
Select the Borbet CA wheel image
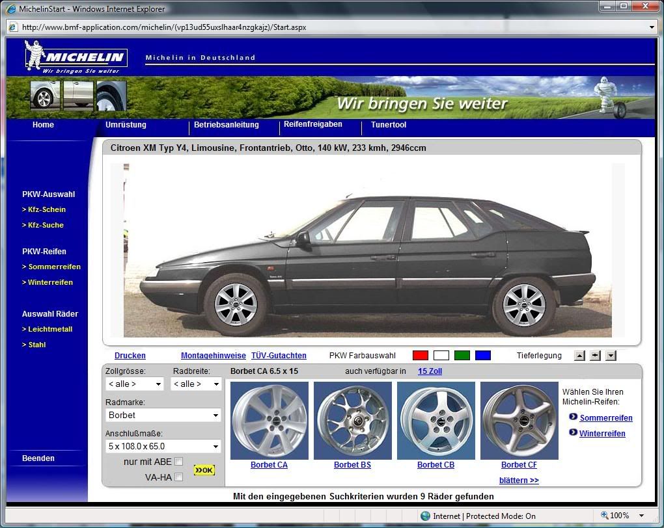[270, 421]
